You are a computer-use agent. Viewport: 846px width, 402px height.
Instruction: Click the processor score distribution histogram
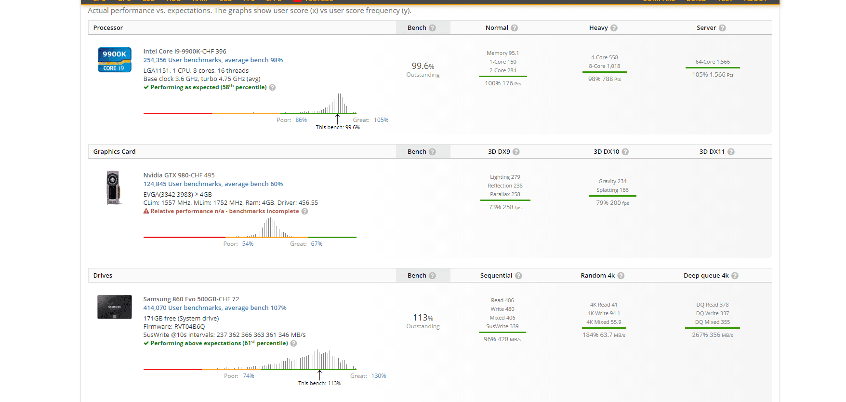click(250, 104)
